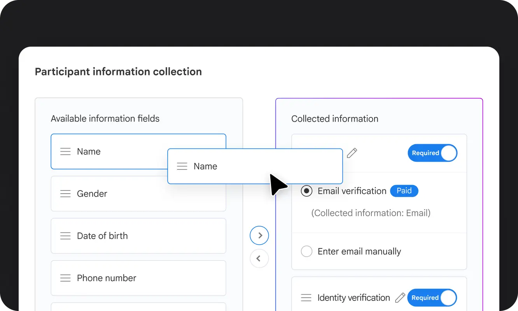This screenshot has width=518, height=311.
Task: Select the Email verification radio option
Action: (x=306, y=191)
